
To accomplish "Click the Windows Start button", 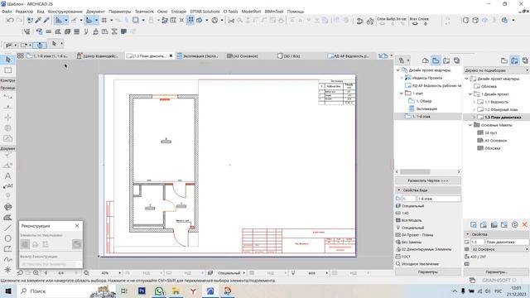I will 7,291.
